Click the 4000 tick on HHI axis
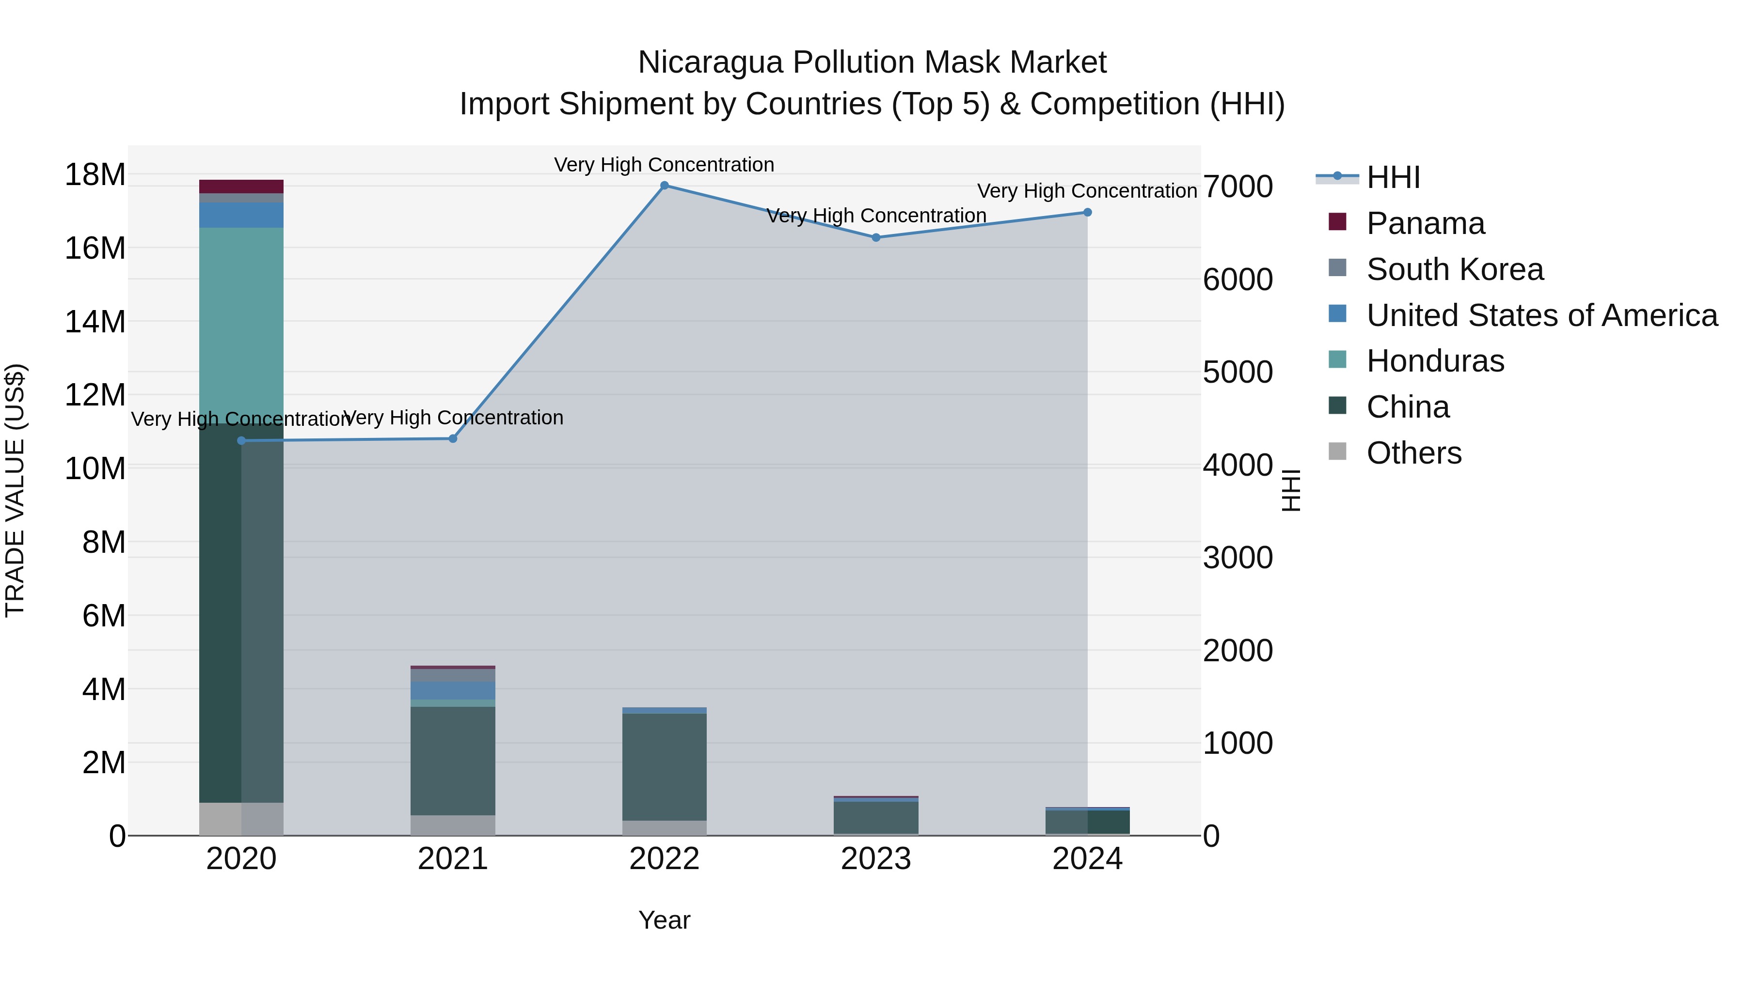This screenshot has height=981, width=1745. point(1238,465)
